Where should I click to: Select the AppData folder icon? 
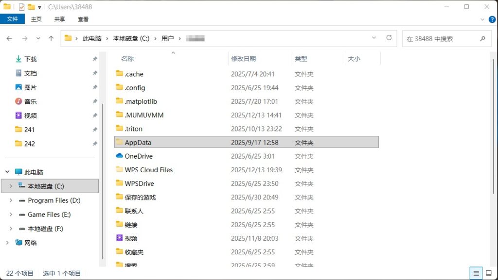tap(120, 142)
